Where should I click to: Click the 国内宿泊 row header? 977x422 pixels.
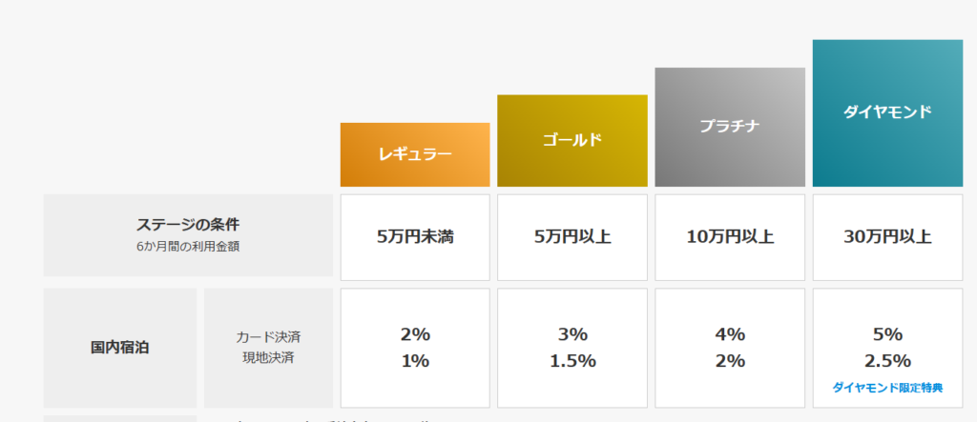119,348
